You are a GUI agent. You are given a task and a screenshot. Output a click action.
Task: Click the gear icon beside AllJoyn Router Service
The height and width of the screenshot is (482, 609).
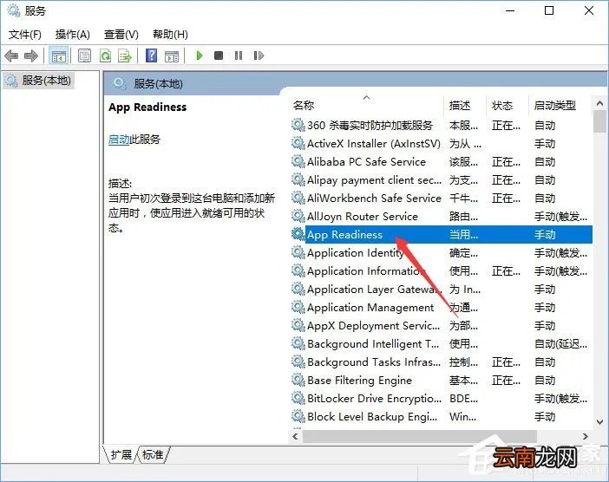click(298, 216)
